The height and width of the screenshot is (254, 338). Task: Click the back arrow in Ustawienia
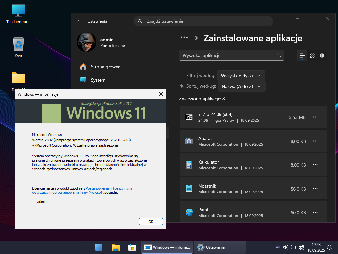[x=79, y=21]
